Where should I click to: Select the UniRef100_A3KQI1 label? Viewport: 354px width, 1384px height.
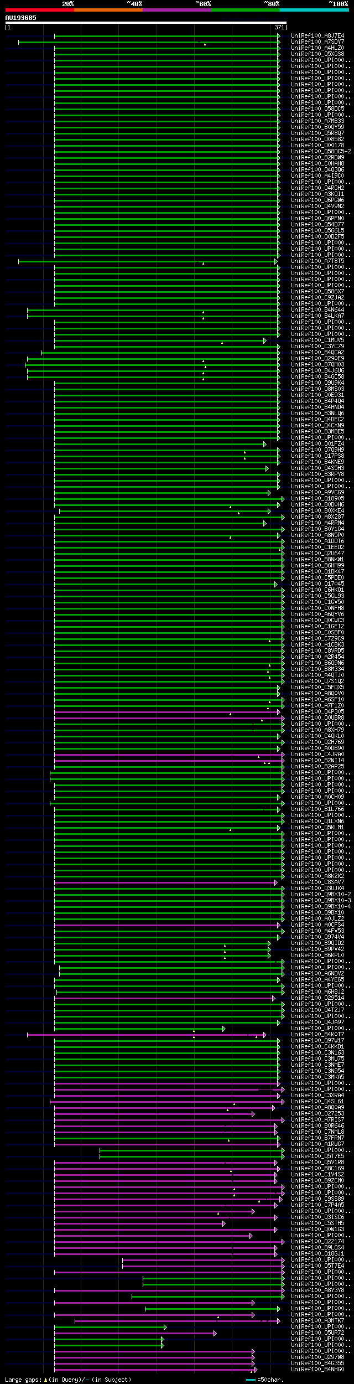317,194
